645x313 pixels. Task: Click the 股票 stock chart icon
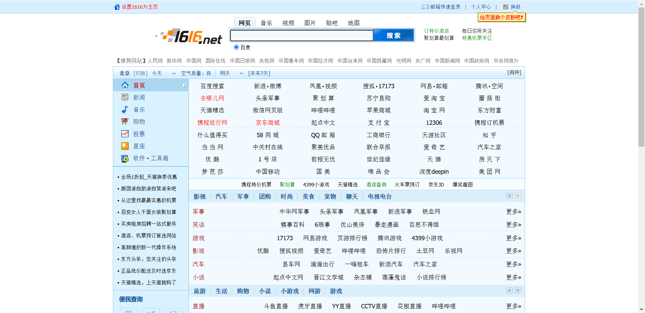click(x=125, y=134)
